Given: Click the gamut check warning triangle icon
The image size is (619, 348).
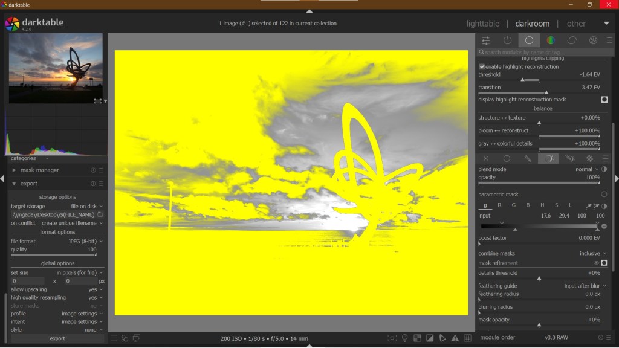Looking at the screenshot, I should click(455, 338).
